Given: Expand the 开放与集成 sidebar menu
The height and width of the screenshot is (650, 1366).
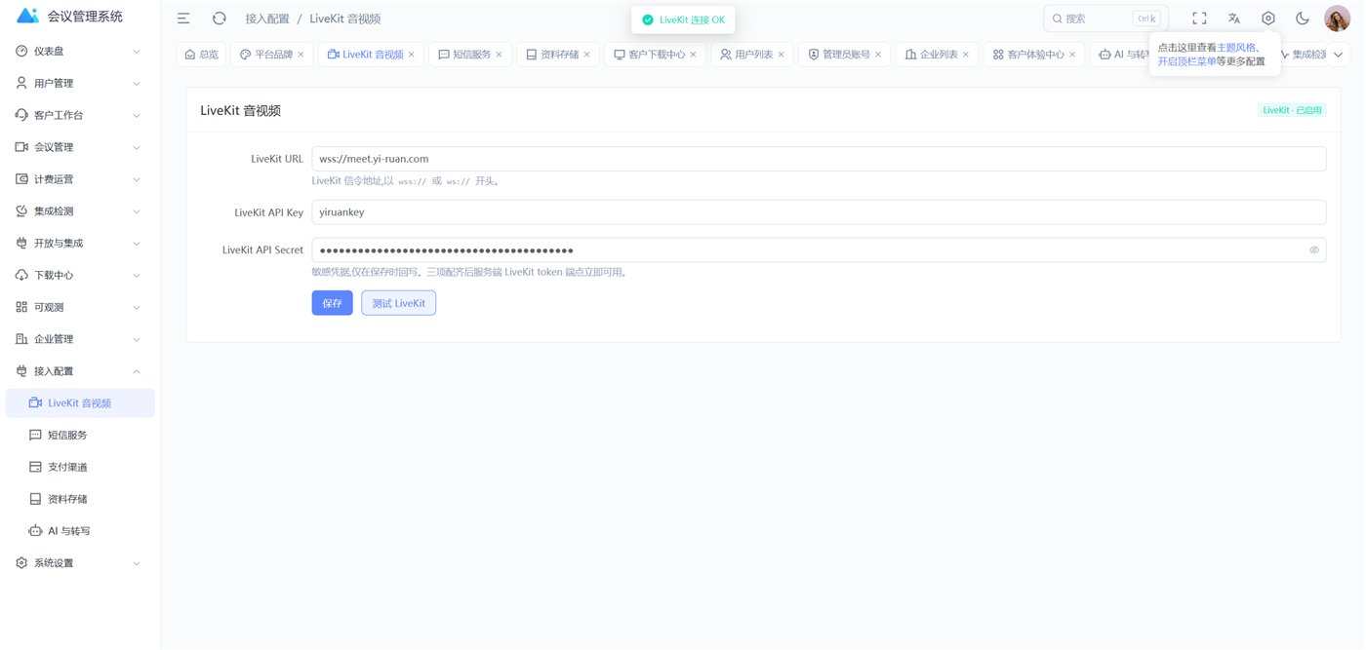Looking at the screenshot, I should click(80, 243).
